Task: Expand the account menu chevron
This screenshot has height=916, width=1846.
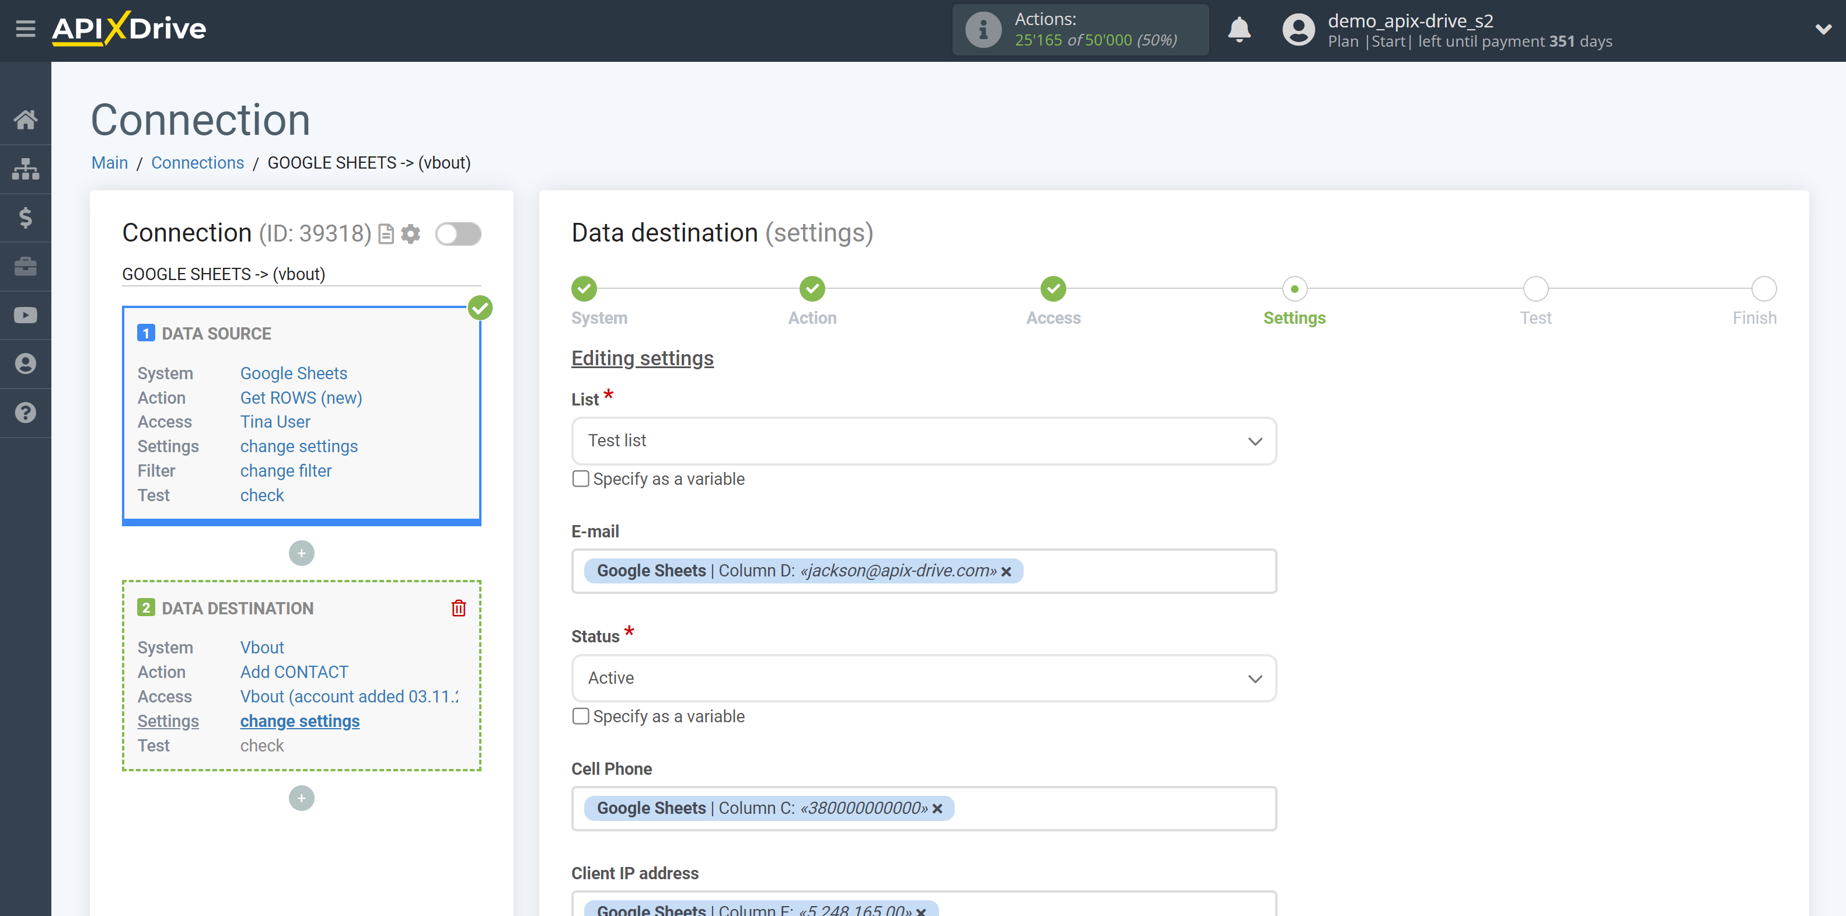Action: [x=1823, y=29]
